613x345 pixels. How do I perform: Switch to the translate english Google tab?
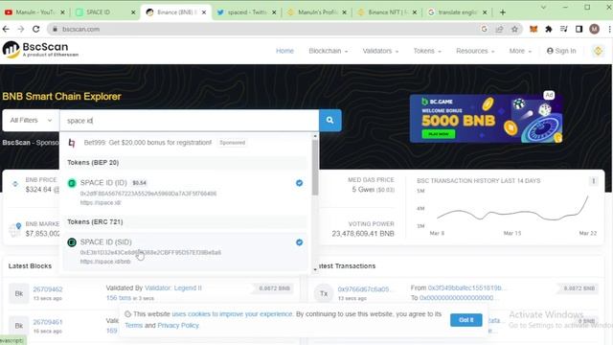point(458,12)
